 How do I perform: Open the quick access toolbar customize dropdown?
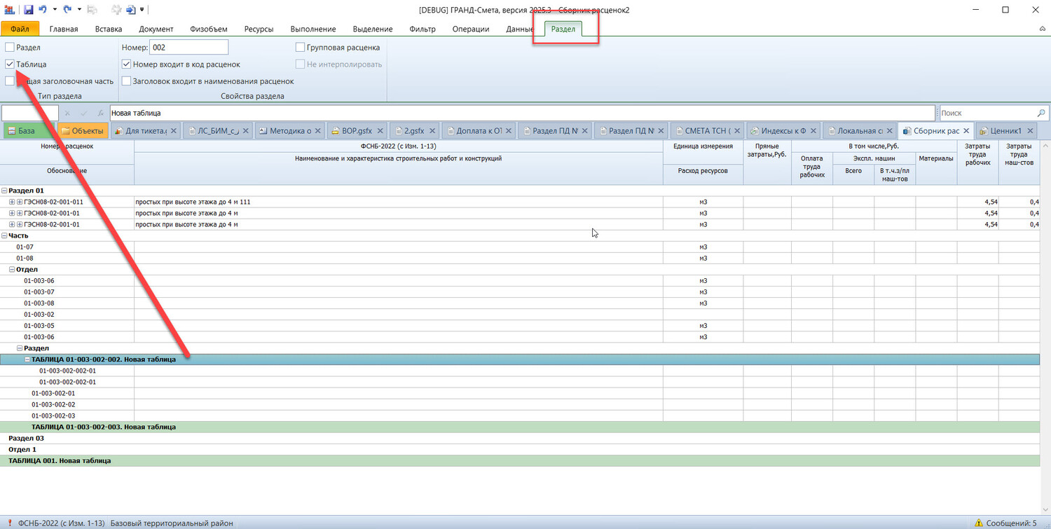142,10
